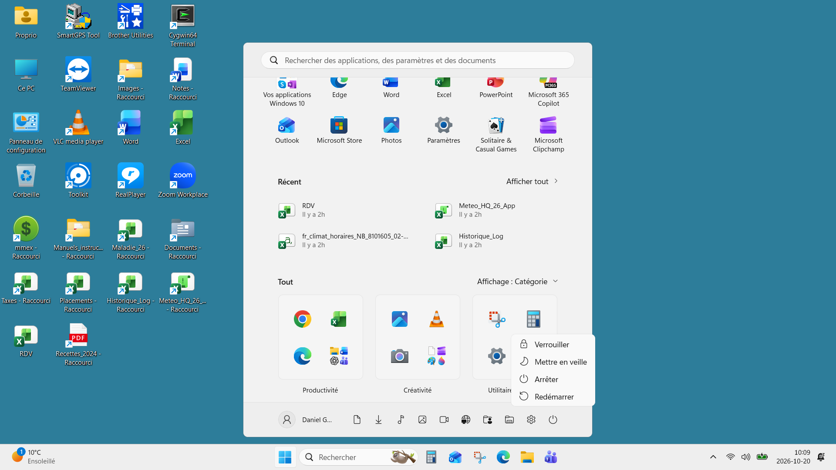836x470 pixels.
Task: Launch Solitaire & Casual Games
Action: [496, 134]
